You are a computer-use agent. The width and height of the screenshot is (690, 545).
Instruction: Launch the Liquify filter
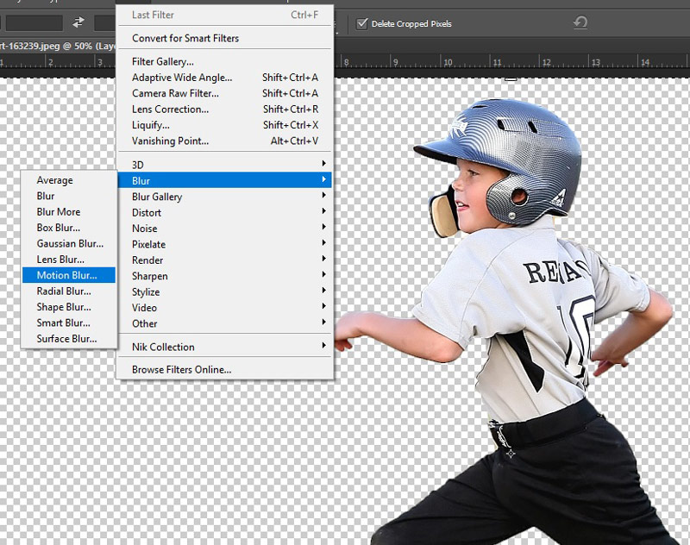pyautogui.click(x=150, y=125)
